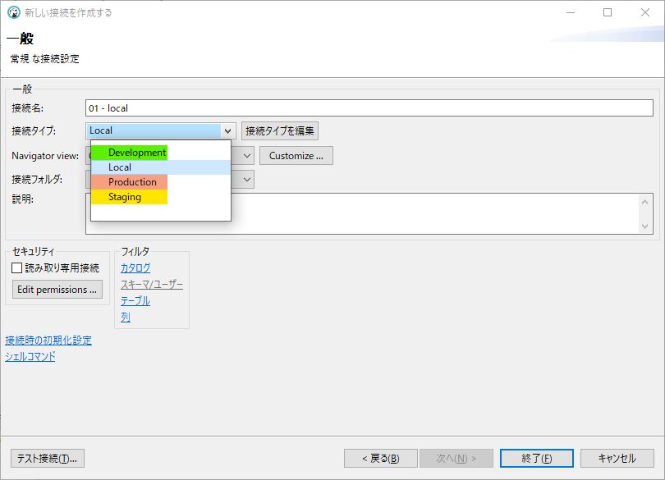The width and height of the screenshot is (665, 480).
Task: Click the 終了(F) finish button
Action: point(537,459)
